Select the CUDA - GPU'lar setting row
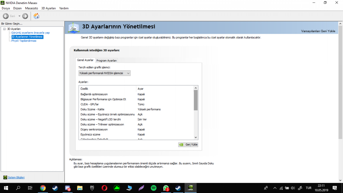 pyautogui.click(x=136, y=105)
